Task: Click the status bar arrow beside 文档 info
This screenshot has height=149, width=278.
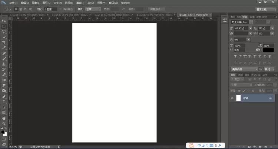Action: (59, 147)
